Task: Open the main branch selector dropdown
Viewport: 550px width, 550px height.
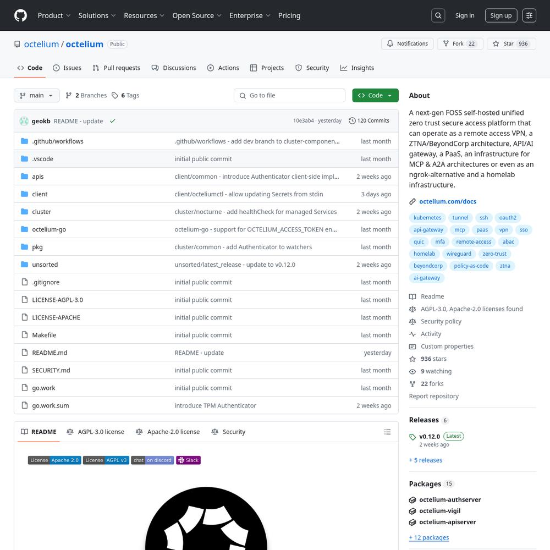Action: point(36,95)
